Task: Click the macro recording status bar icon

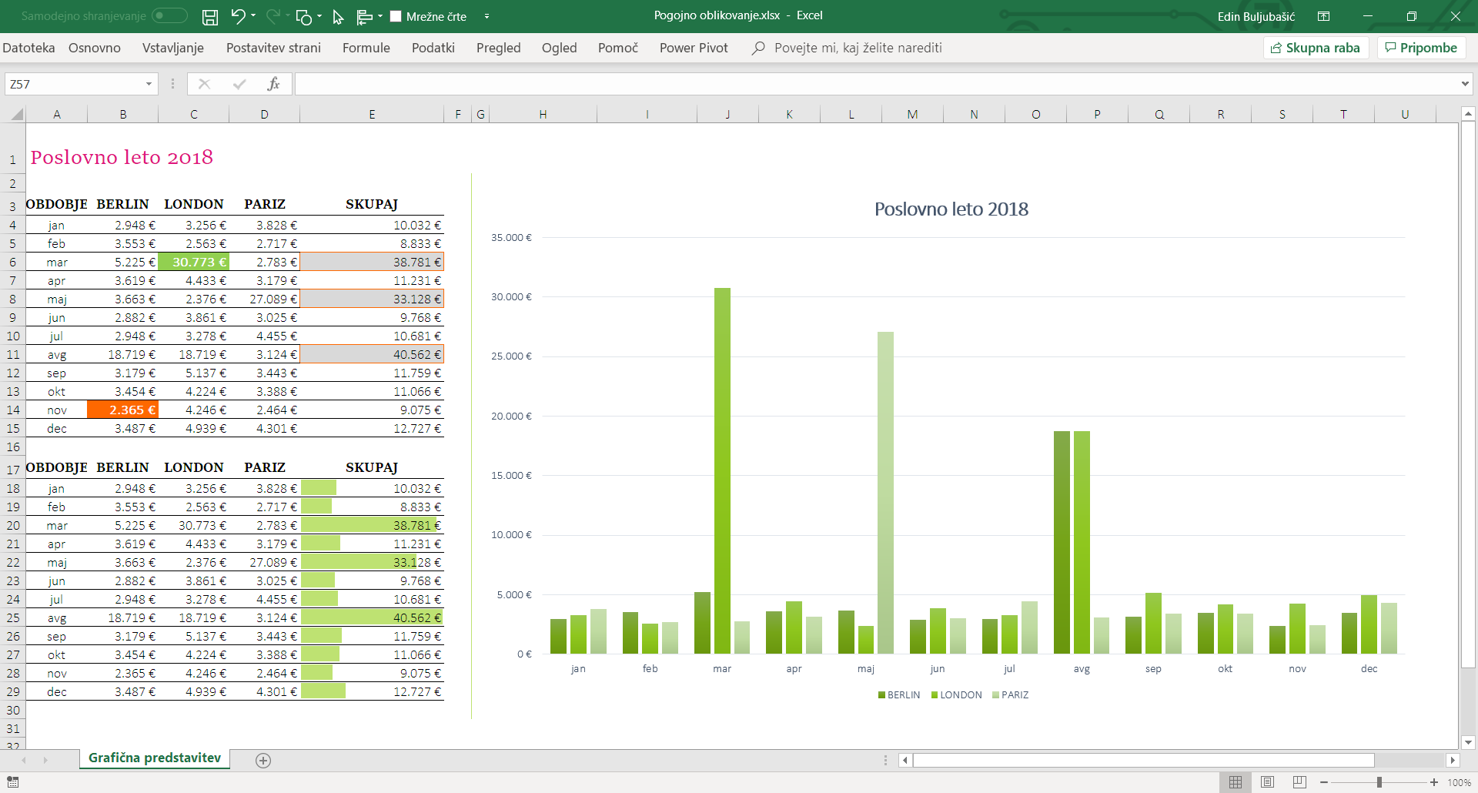Action: [x=12, y=782]
